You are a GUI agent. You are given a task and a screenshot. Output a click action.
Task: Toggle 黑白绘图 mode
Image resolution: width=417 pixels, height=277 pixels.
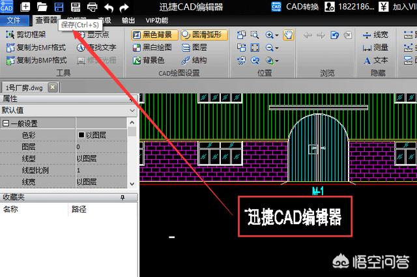(152, 48)
